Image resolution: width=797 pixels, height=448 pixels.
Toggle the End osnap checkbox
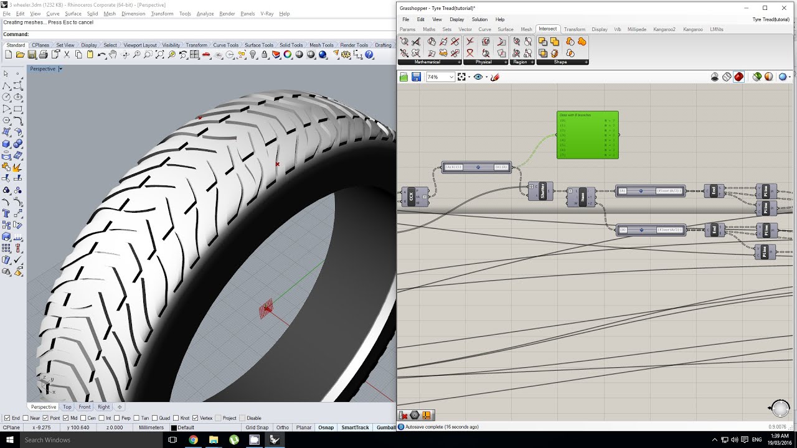[7, 418]
